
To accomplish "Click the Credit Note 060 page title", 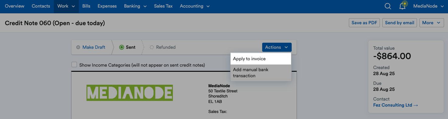I will click(x=55, y=23).
